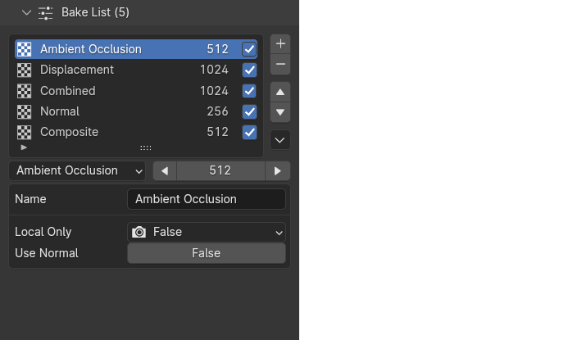Image resolution: width=582 pixels, height=340 pixels.
Task: Select the Displacement bake list entry
Action: coord(115,70)
